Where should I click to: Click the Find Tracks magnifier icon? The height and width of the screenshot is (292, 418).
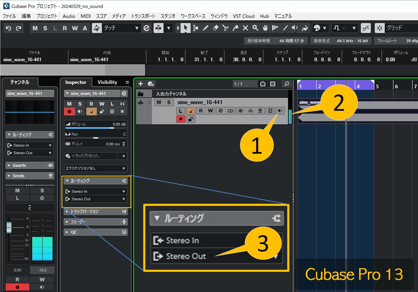coord(287,84)
